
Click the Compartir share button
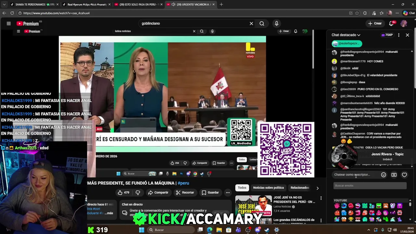[158, 192]
